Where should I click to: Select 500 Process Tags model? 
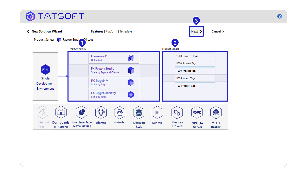click(x=195, y=78)
